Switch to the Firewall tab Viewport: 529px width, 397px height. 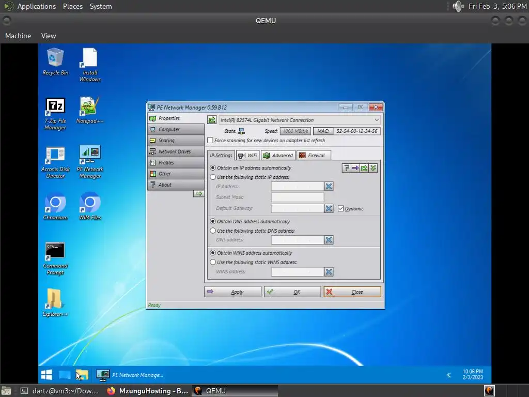point(314,155)
